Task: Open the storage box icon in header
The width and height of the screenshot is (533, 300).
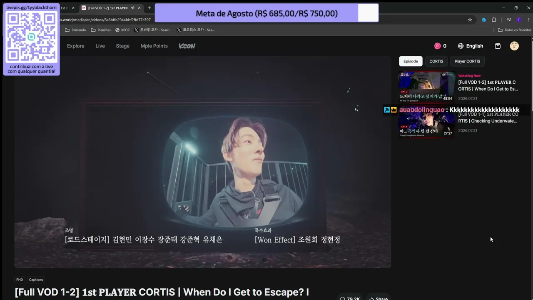Action: coord(498,46)
